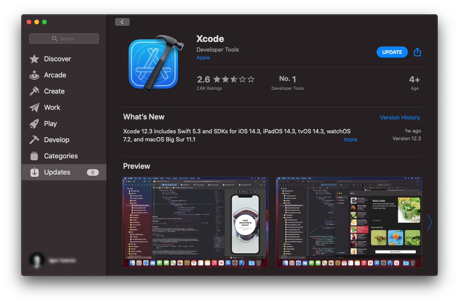Browse the Categories section
This screenshot has width=459, height=304.
61,156
